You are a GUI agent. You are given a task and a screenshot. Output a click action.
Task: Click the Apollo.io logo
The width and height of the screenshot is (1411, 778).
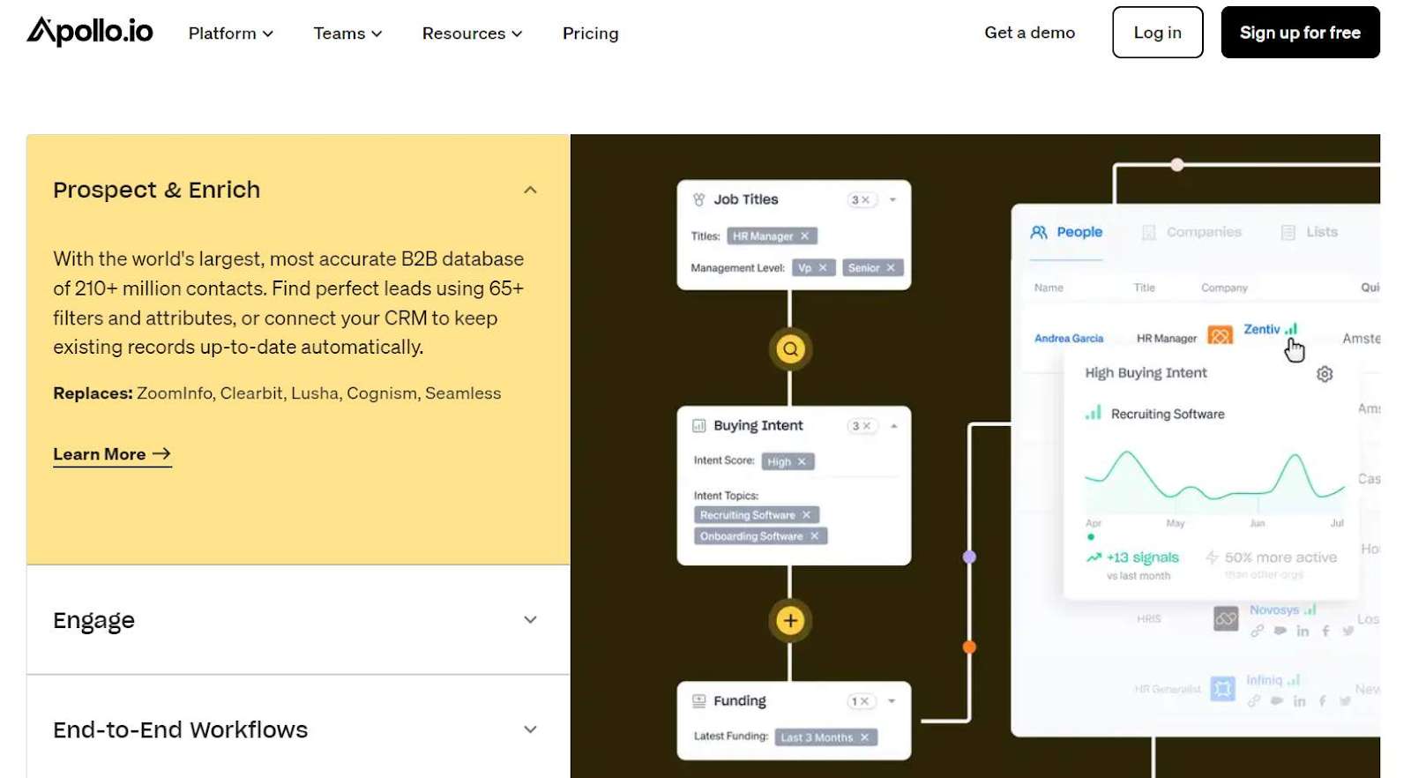coord(90,32)
